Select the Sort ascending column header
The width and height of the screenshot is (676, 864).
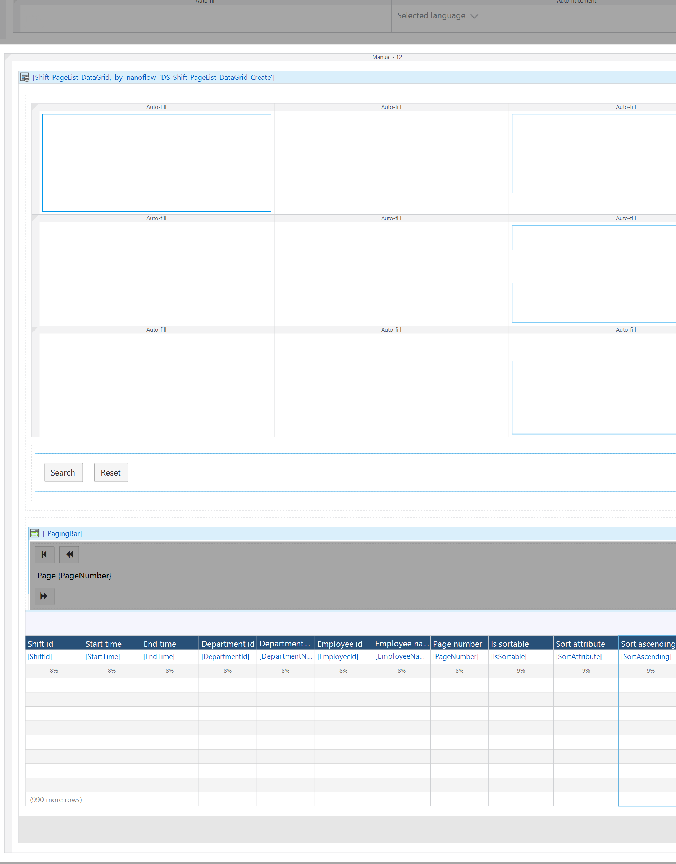(x=647, y=644)
